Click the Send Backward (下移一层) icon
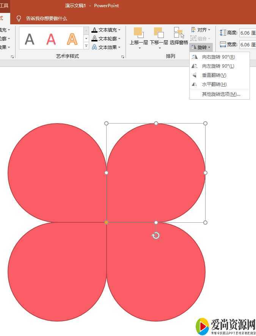Image resolution: width=256 pixels, height=336 pixels. [x=159, y=33]
